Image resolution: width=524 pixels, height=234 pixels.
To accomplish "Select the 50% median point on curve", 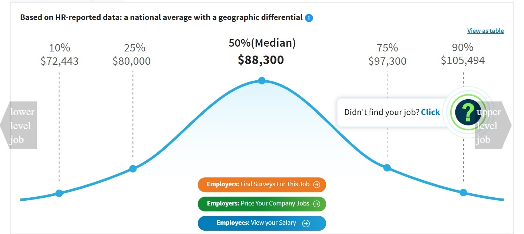I will (262, 80).
